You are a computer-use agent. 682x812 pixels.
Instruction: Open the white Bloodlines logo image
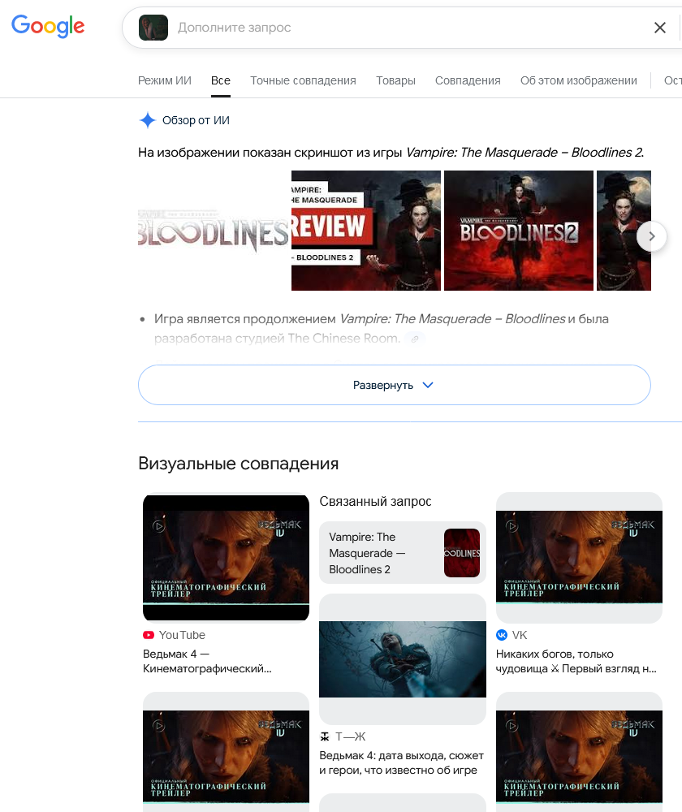[x=214, y=231]
